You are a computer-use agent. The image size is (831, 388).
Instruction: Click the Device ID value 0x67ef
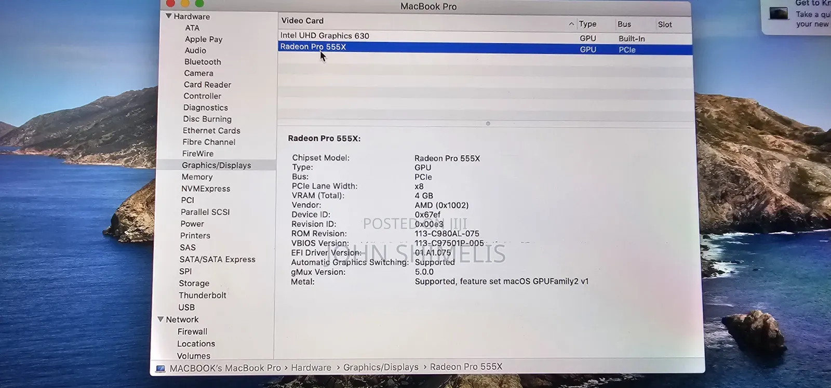point(427,215)
